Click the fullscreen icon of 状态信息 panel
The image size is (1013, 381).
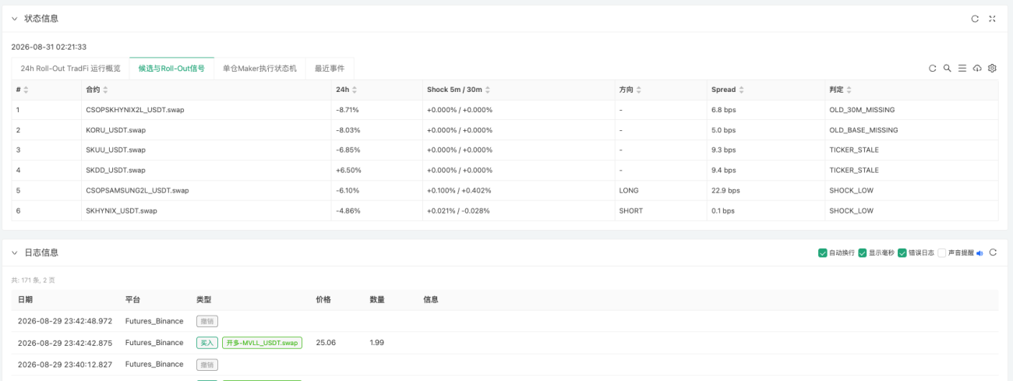(x=992, y=19)
